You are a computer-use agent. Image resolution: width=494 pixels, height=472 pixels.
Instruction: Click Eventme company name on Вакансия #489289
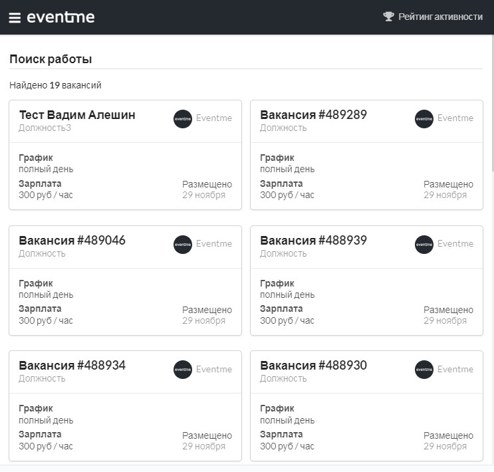[x=455, y=118]
